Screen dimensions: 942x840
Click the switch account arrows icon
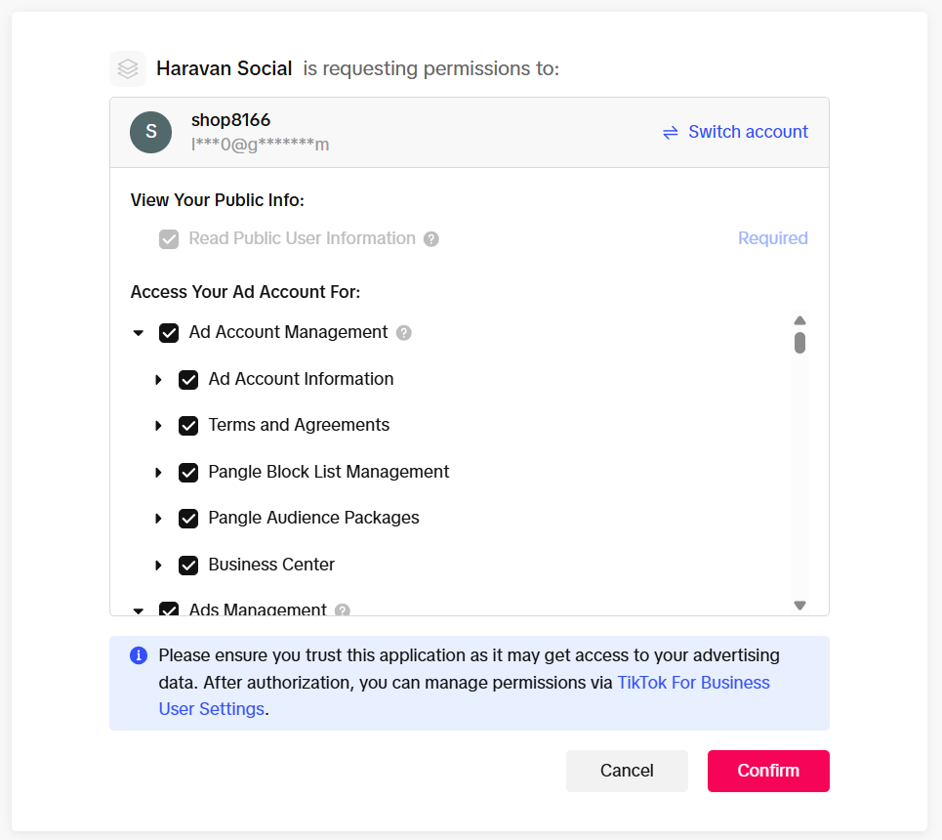click(671, 132)
